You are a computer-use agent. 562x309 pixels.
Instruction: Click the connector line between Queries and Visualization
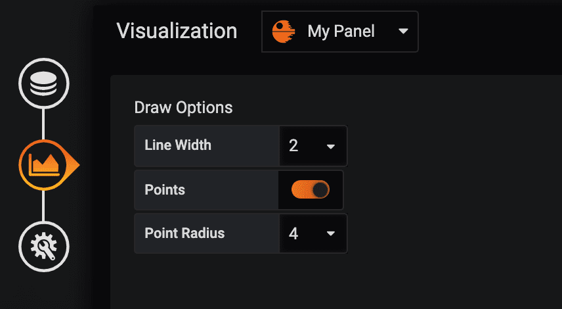[x=44, y=123]
